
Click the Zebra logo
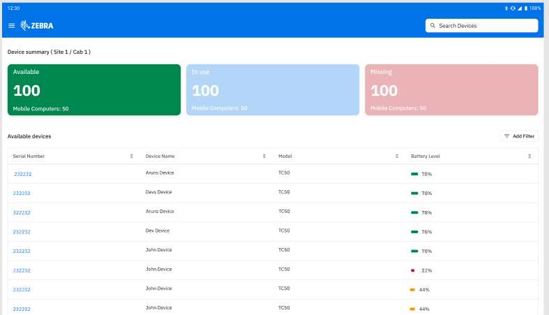[37, 26]
